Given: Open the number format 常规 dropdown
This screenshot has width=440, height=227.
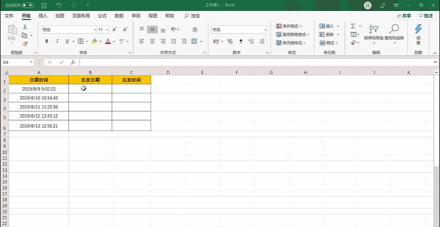Looking at the screenshot, I should (265, 29).
